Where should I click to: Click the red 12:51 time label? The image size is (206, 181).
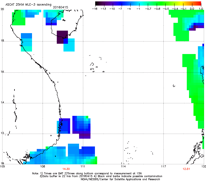(x=186, y=169)
